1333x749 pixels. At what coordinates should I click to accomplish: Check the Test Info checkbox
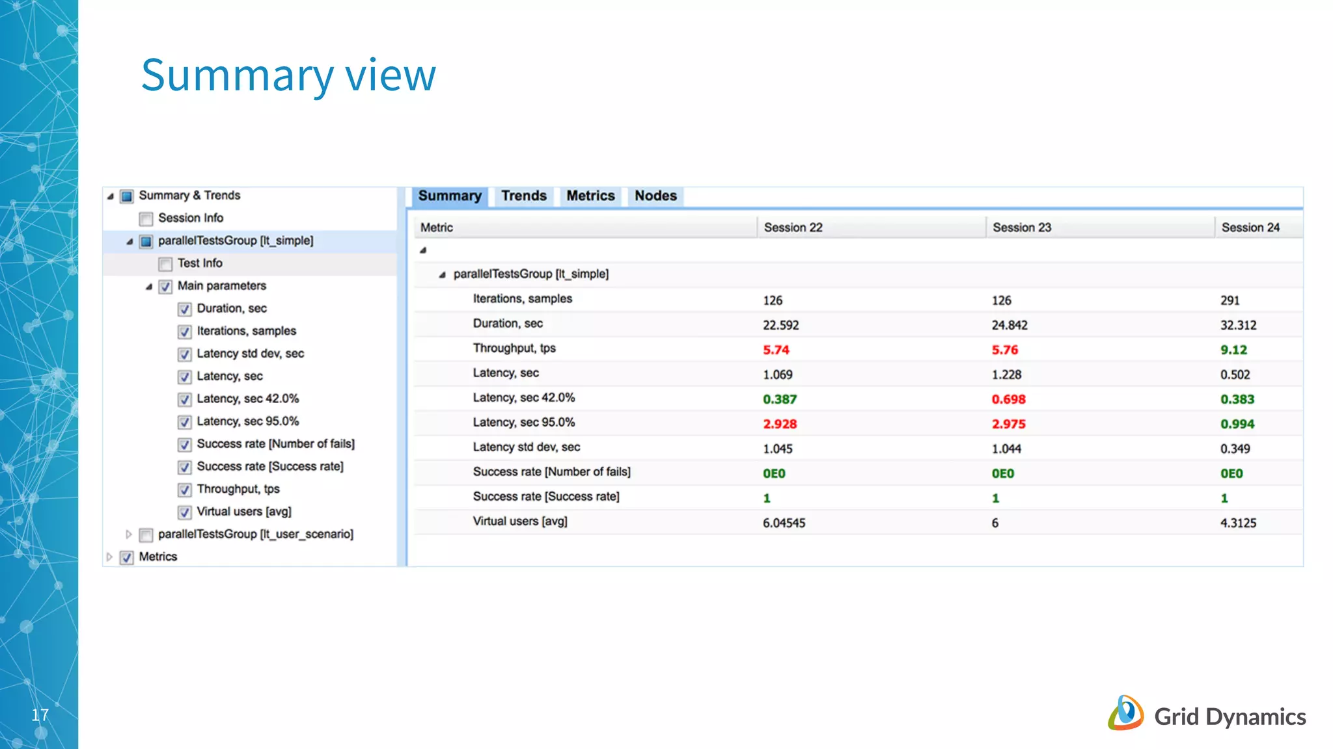[165, 264]
